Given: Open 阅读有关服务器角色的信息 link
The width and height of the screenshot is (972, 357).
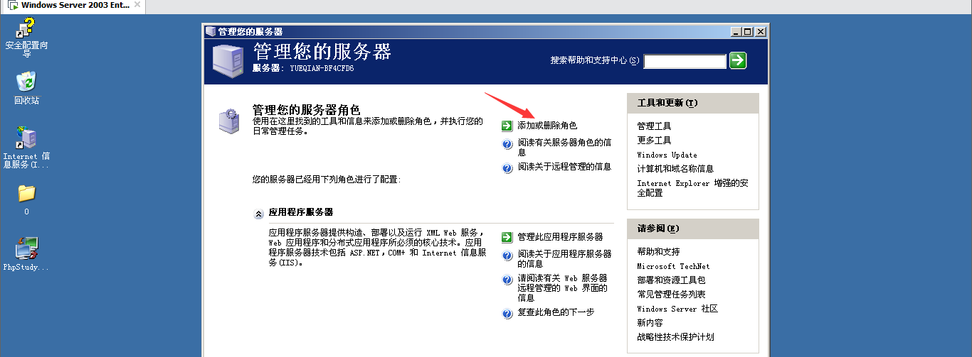Looking at the screenshot, I should coord(564,147).
